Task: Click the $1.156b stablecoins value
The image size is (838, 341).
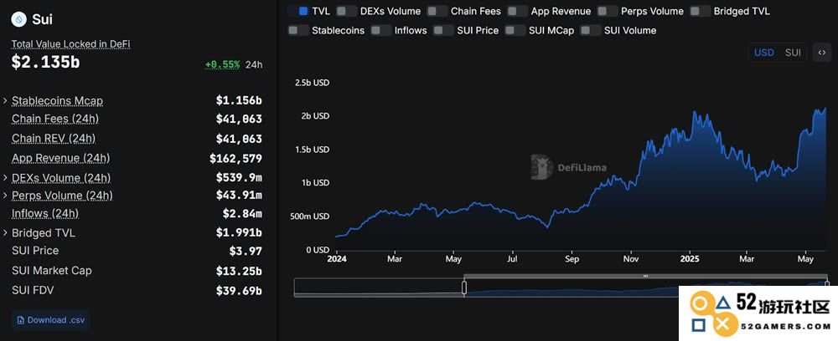Action: pyautogui.click(x=239, y=100)
